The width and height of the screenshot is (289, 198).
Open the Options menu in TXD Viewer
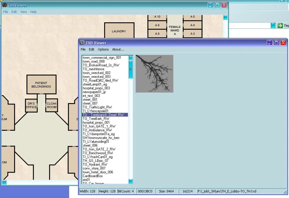click(x=103, y=49)
